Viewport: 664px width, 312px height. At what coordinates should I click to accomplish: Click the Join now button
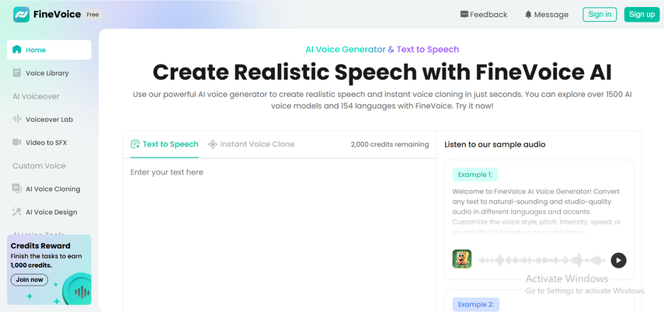point(30,280)
